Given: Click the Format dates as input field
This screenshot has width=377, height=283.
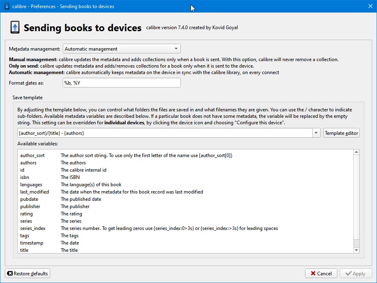Looking at the screenshot, I should (x=122, y=83).
